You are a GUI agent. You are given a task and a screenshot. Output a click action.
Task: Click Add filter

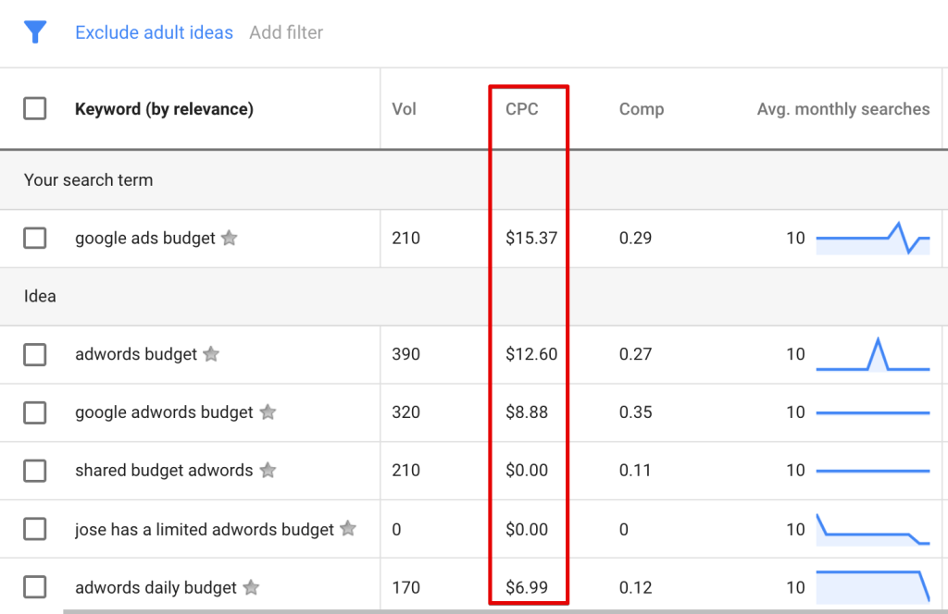point(287,32)
